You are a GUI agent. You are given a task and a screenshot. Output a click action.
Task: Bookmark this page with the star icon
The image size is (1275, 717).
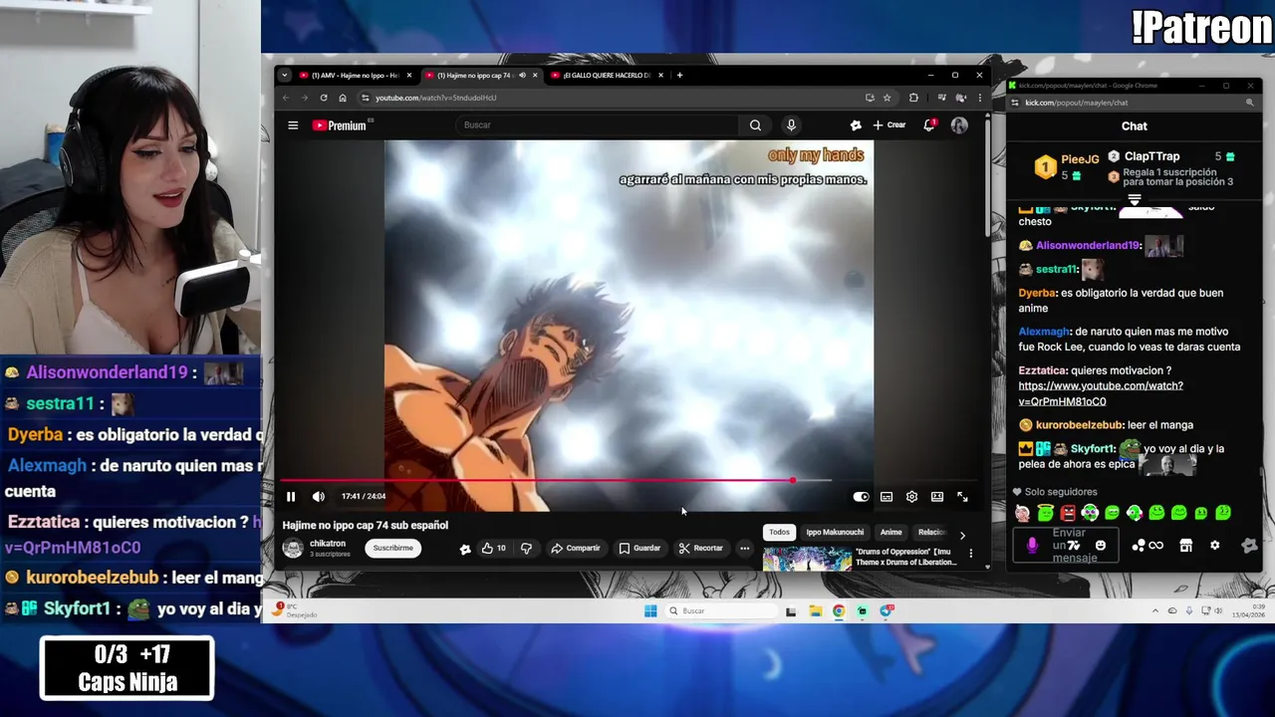click(887, 98)
